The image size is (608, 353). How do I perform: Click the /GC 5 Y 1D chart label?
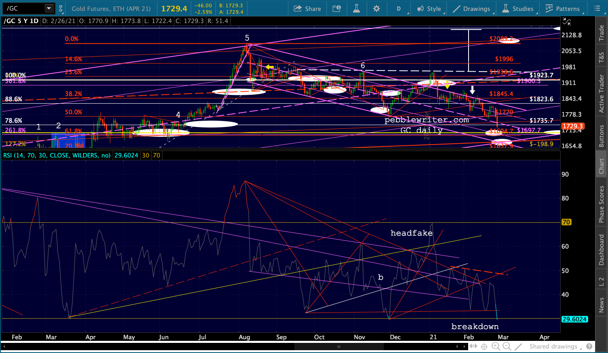[21, 21]
